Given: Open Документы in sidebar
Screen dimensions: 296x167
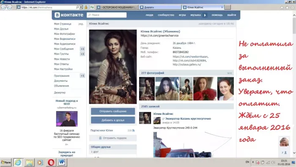Looking at the screenshot, I should (61, 81).
